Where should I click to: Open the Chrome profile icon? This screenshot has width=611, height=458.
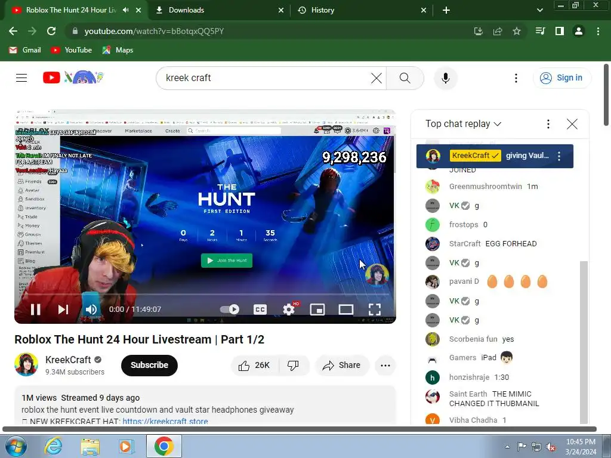click(579, 31)
